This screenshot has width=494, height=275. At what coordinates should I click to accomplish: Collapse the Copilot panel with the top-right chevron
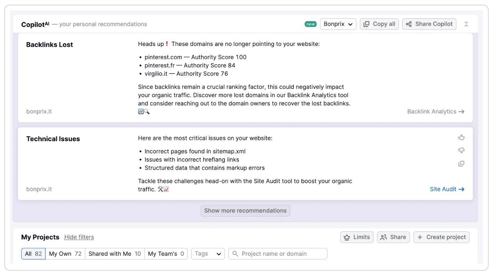466,24
